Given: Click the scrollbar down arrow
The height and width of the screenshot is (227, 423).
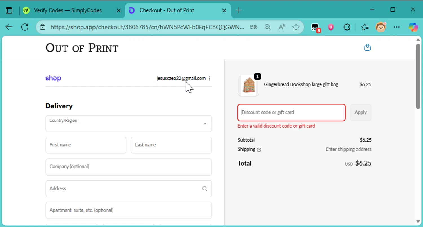Looking at the screenshot, I should tap(418, 221).
